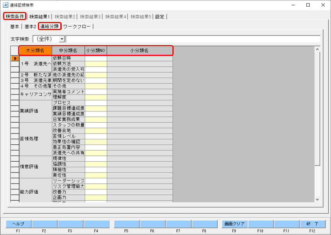Click scrollbar up arrow in grid
The width and height of the screenshot is (331, 235).
click(317, 49)
